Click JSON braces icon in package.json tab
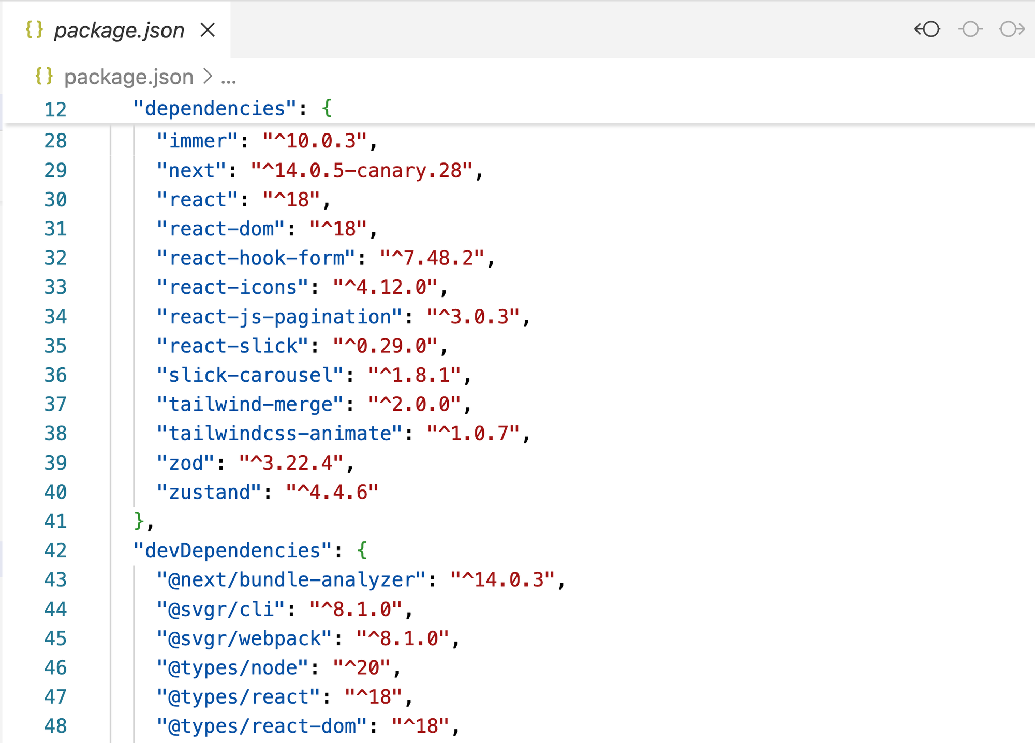The height and width of the screenshot is (743, 1035). [x=34, y=29]
